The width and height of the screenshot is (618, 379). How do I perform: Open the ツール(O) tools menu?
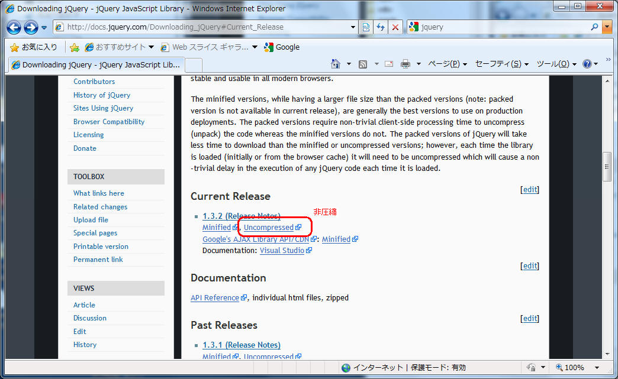tap(556, 64)
